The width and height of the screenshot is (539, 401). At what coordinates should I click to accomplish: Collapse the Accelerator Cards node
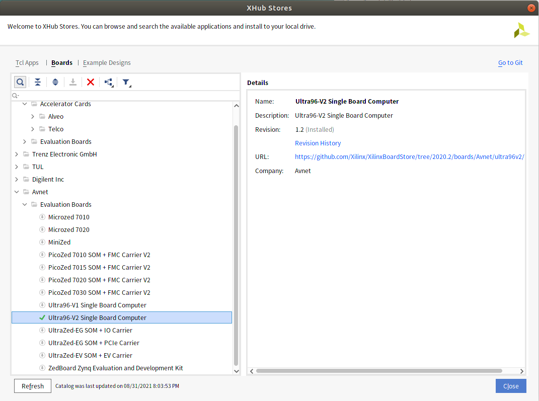tap(25, 104)
